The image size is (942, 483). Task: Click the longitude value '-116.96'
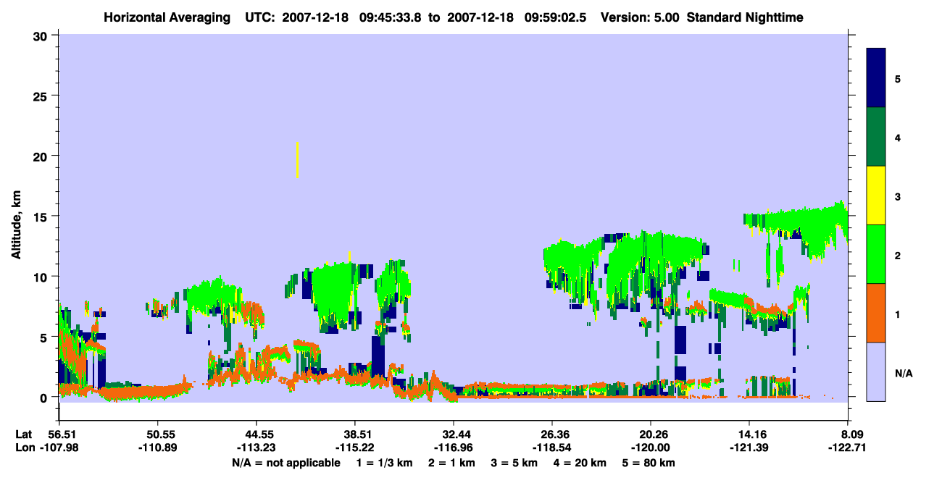454,448
